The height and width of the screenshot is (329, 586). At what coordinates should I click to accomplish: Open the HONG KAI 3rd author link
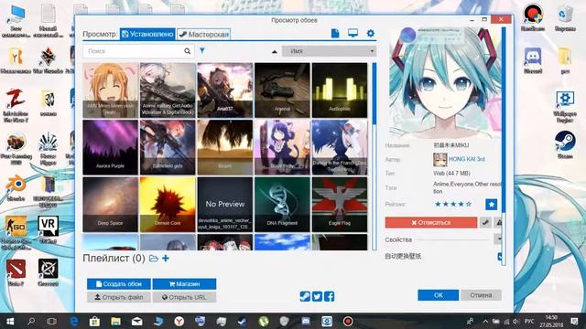click(466, 159)
